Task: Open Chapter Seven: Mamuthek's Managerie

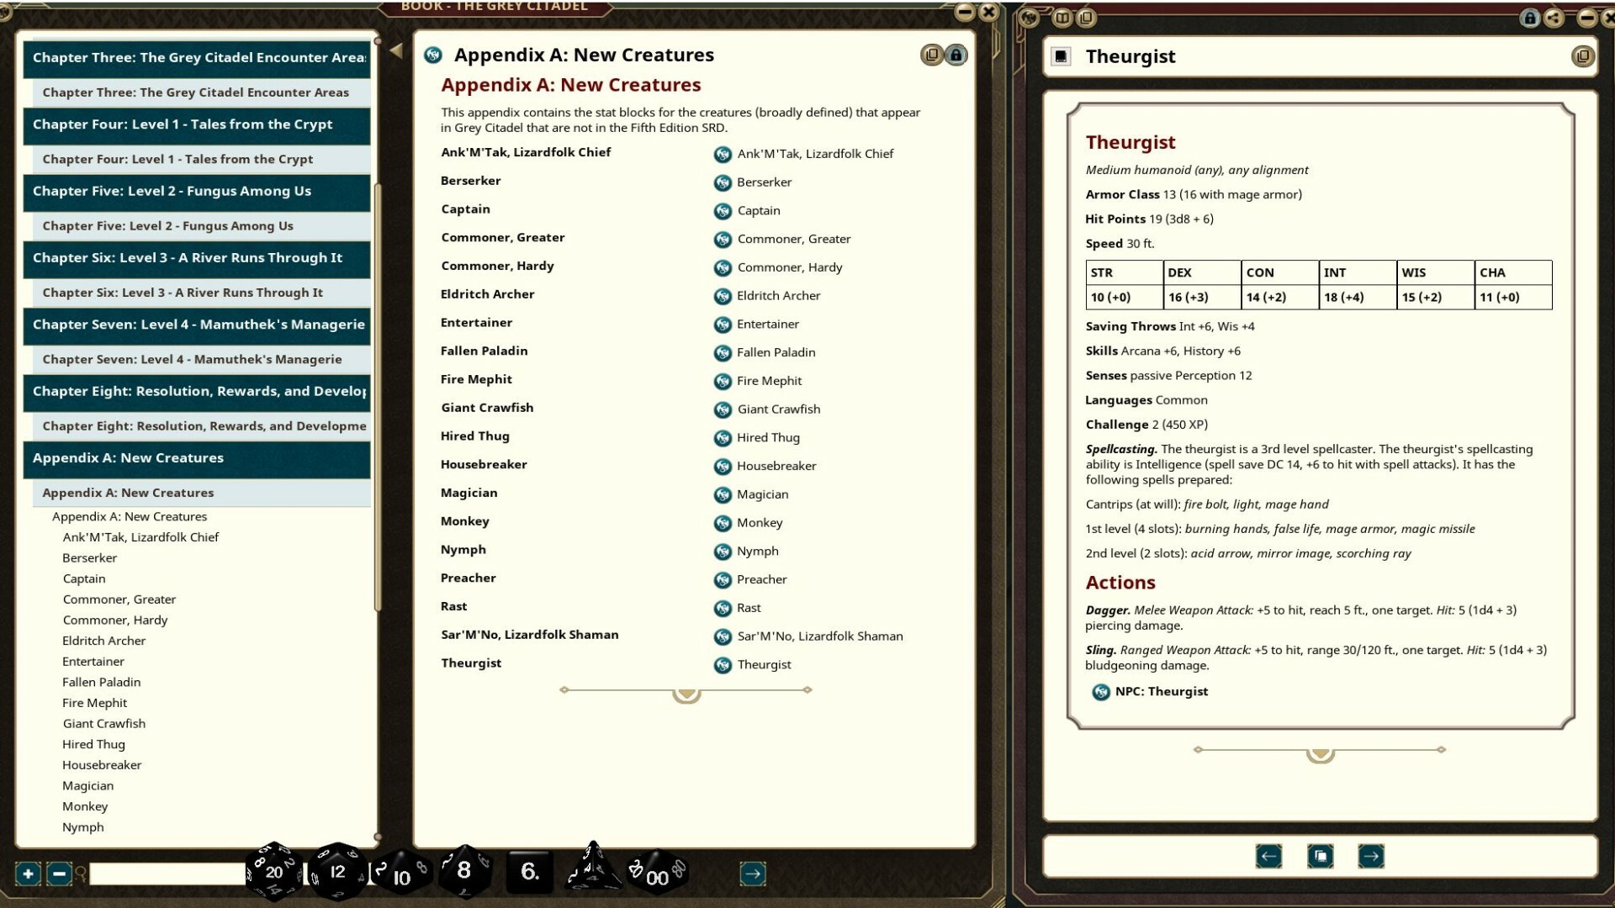Action: tap(197, 326)
